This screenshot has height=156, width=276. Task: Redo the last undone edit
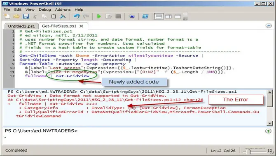(x=86, y=16)
